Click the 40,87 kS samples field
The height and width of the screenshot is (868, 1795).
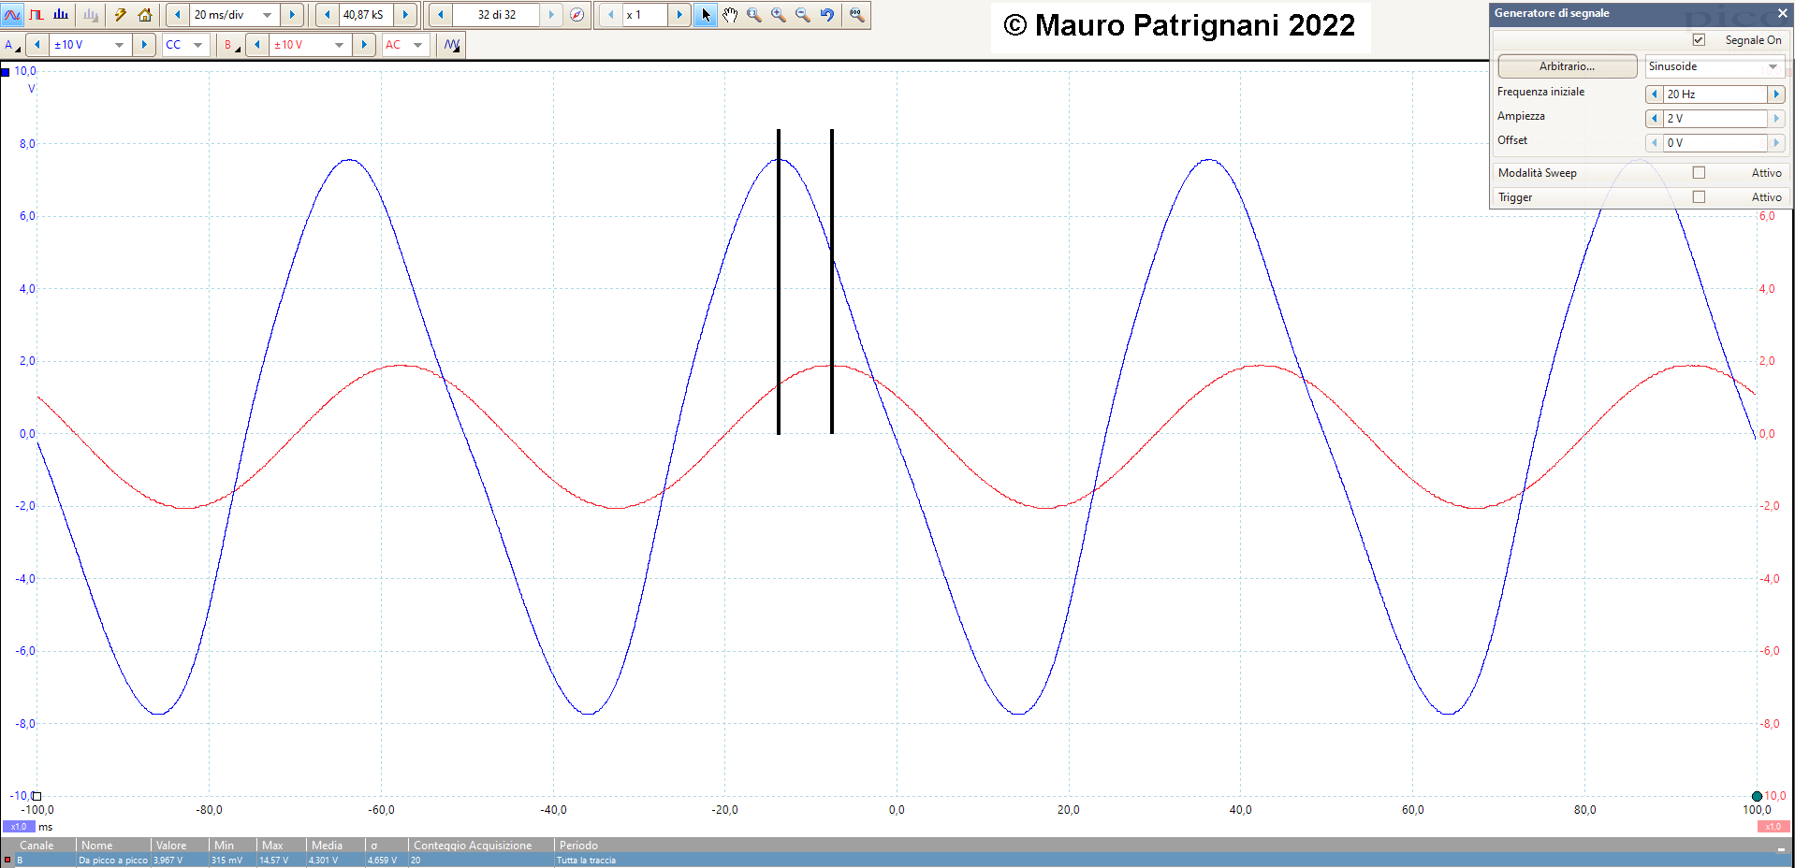coord(366,15)
